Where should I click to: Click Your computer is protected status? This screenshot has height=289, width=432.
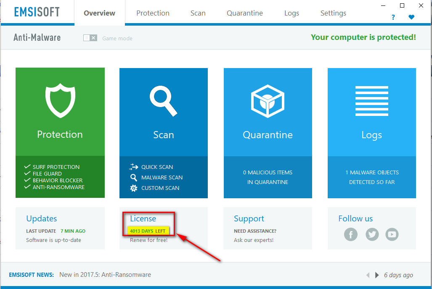[x=363, y=37]
